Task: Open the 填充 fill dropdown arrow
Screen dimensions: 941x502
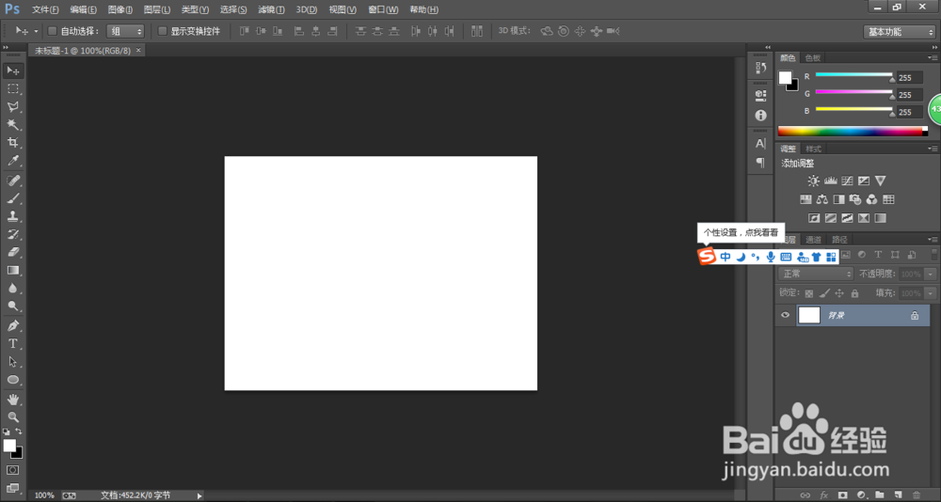Action: tap(931, 293)
